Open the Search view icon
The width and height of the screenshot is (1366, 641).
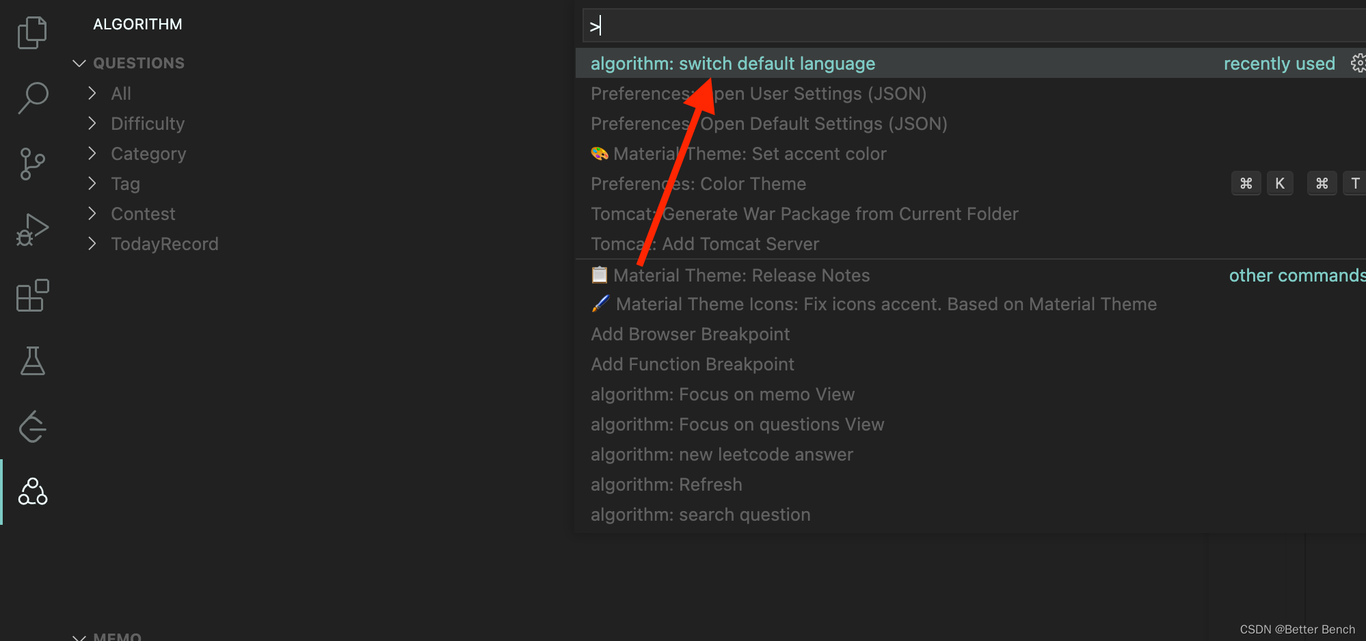[x=32, y=98]
